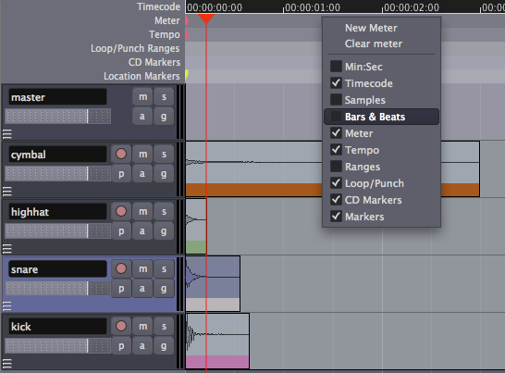Select the initial meter marker

click(187, 20)
